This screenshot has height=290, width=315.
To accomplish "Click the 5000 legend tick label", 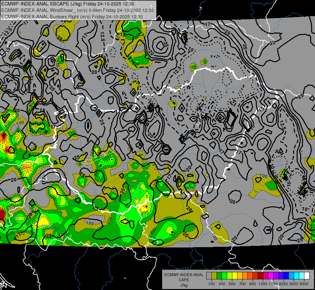I will (x=304, y=284).
